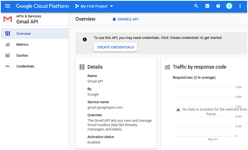Image resolution: width=248 pixels, height=150 pixels.
Task: Click the Service name label
Action: coord(98,102)
